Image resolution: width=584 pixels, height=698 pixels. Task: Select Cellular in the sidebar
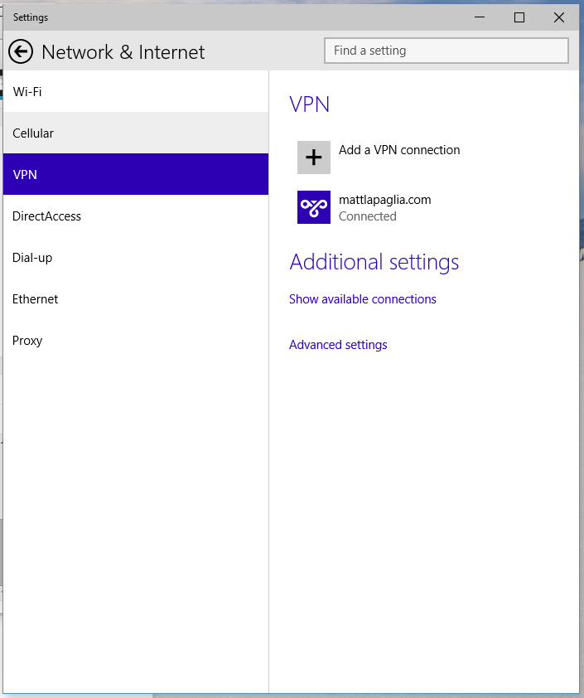tap(136, 133)
